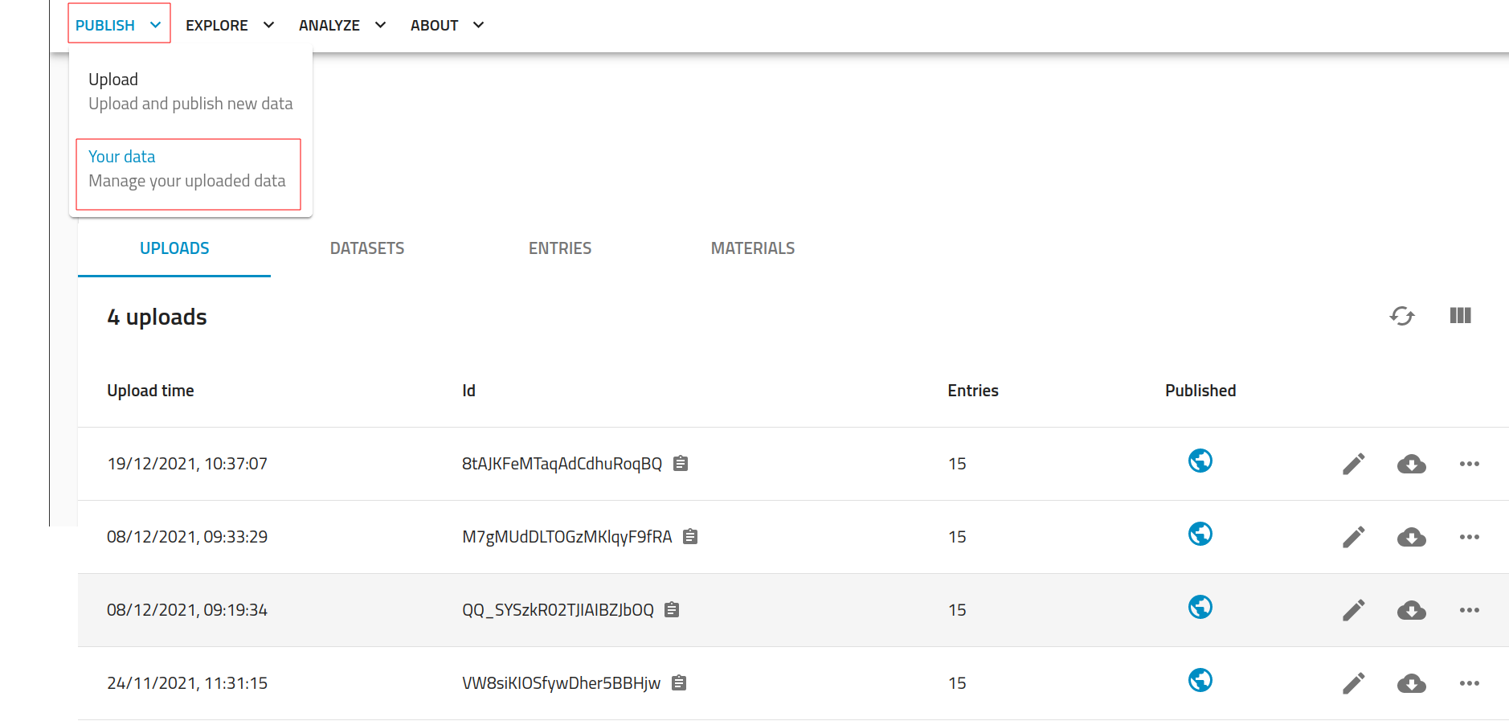The width and height of the screenshot is (1509, 721).
Task: Download the 08/12/2021 09:33:29 upload
Action: [1411, 537]
